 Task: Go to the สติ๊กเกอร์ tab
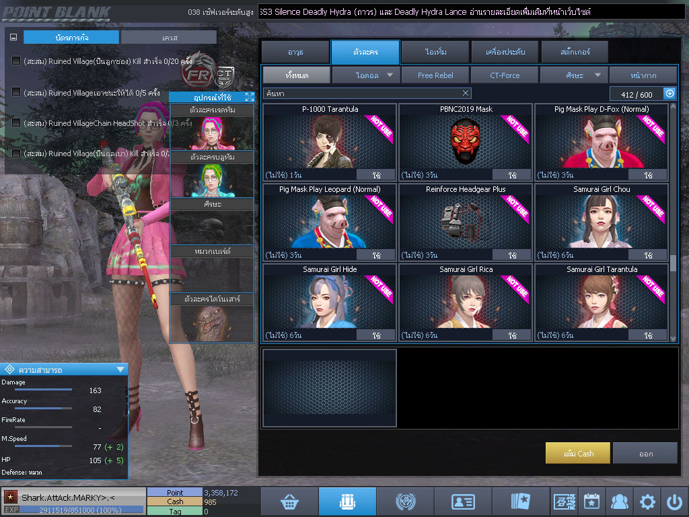pyautogui.click(x=575, y=52)
